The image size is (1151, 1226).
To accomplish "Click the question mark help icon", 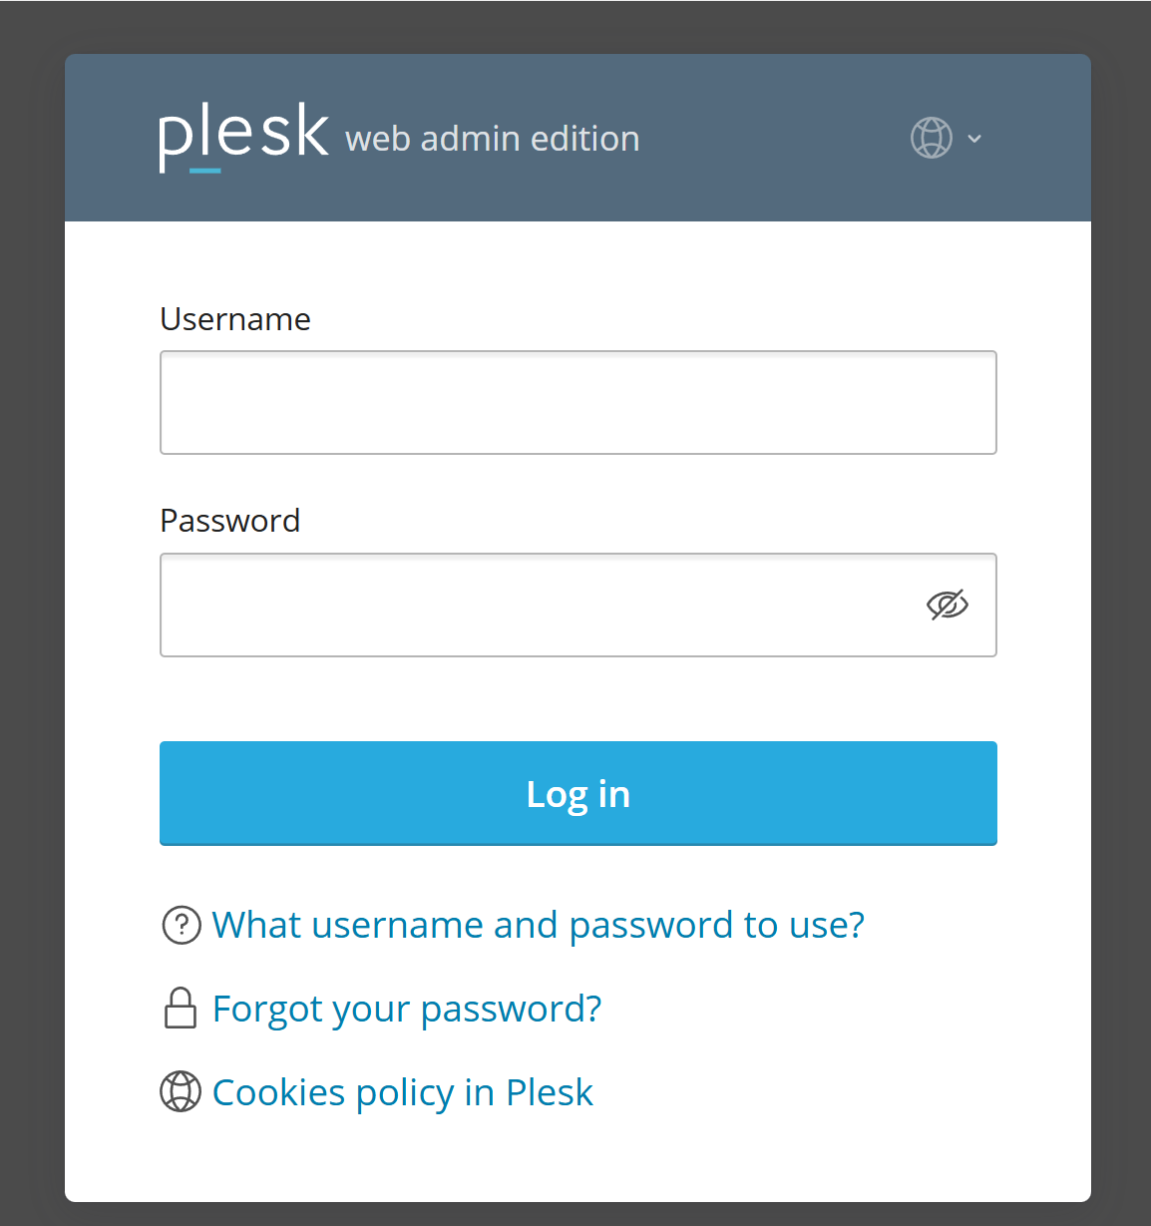I will [182, 925].
